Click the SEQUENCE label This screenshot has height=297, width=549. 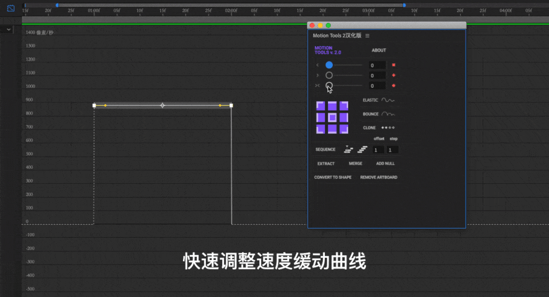click(x=325, y=149)
